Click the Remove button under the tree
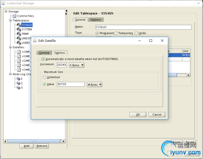Viewport: 203px width, 159px height. point(42,146)
